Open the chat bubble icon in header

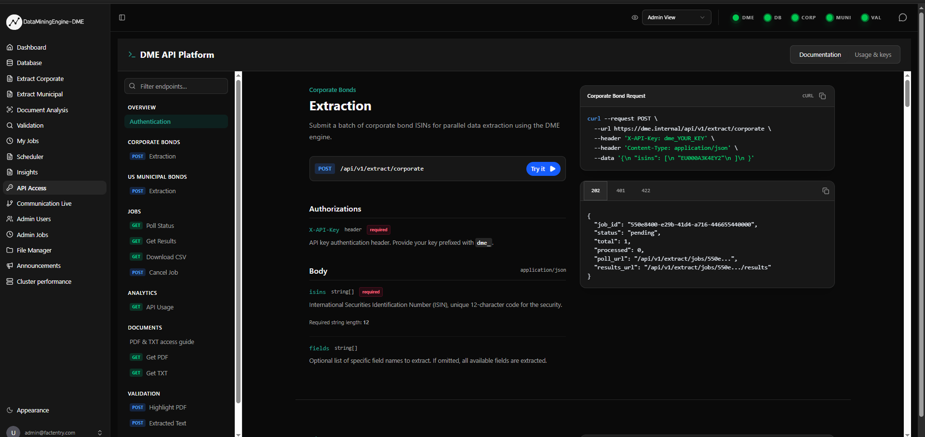pyautogui.click(x=902, y=17)
